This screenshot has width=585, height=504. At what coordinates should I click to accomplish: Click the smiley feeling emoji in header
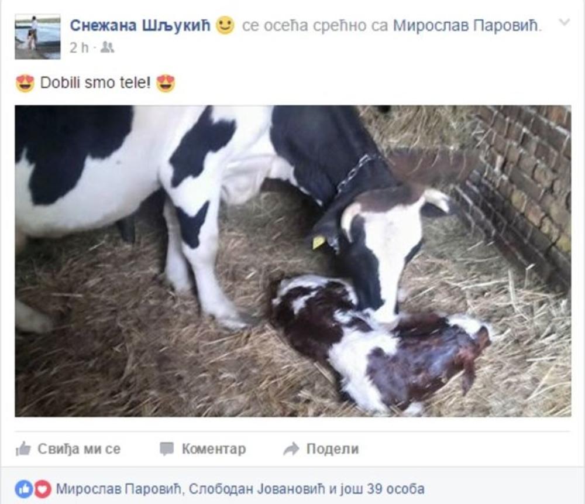pos(225,25)
